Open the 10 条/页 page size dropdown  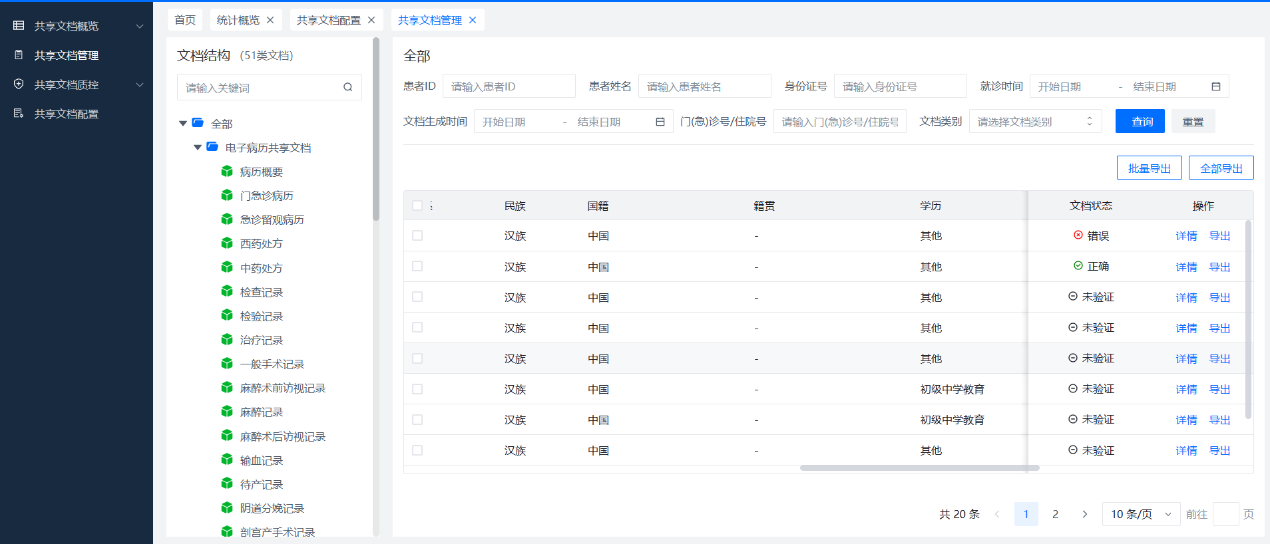point(1141,514)
